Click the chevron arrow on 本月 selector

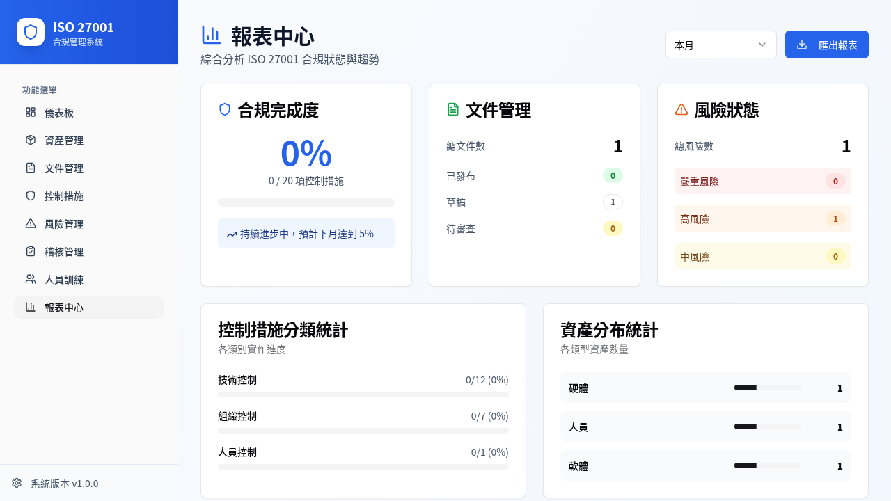pyautogui.click(x=762, y=45)
